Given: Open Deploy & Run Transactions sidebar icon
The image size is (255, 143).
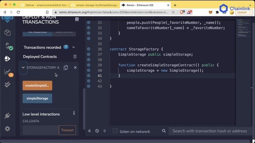Looking at the screenshot, I should coord(7,59).
